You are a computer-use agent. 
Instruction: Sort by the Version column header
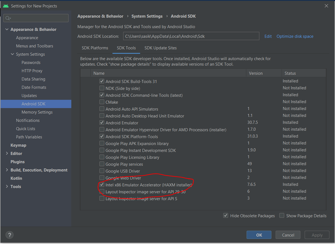coord(264,73)
